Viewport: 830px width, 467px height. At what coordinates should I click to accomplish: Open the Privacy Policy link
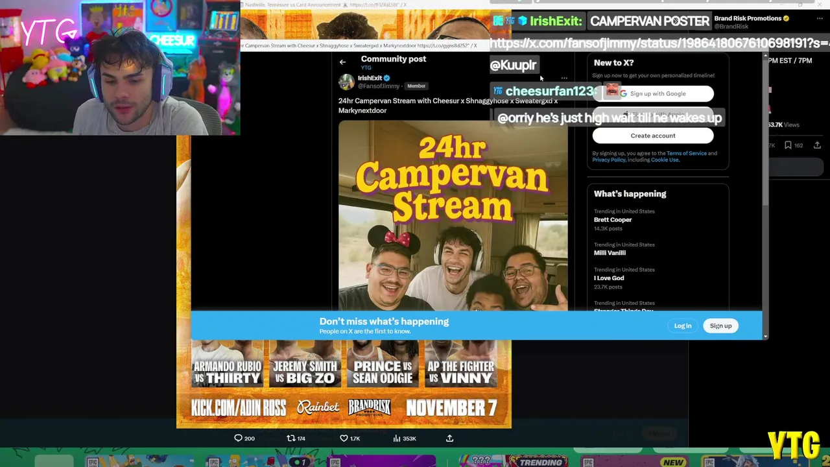(608, 160)
